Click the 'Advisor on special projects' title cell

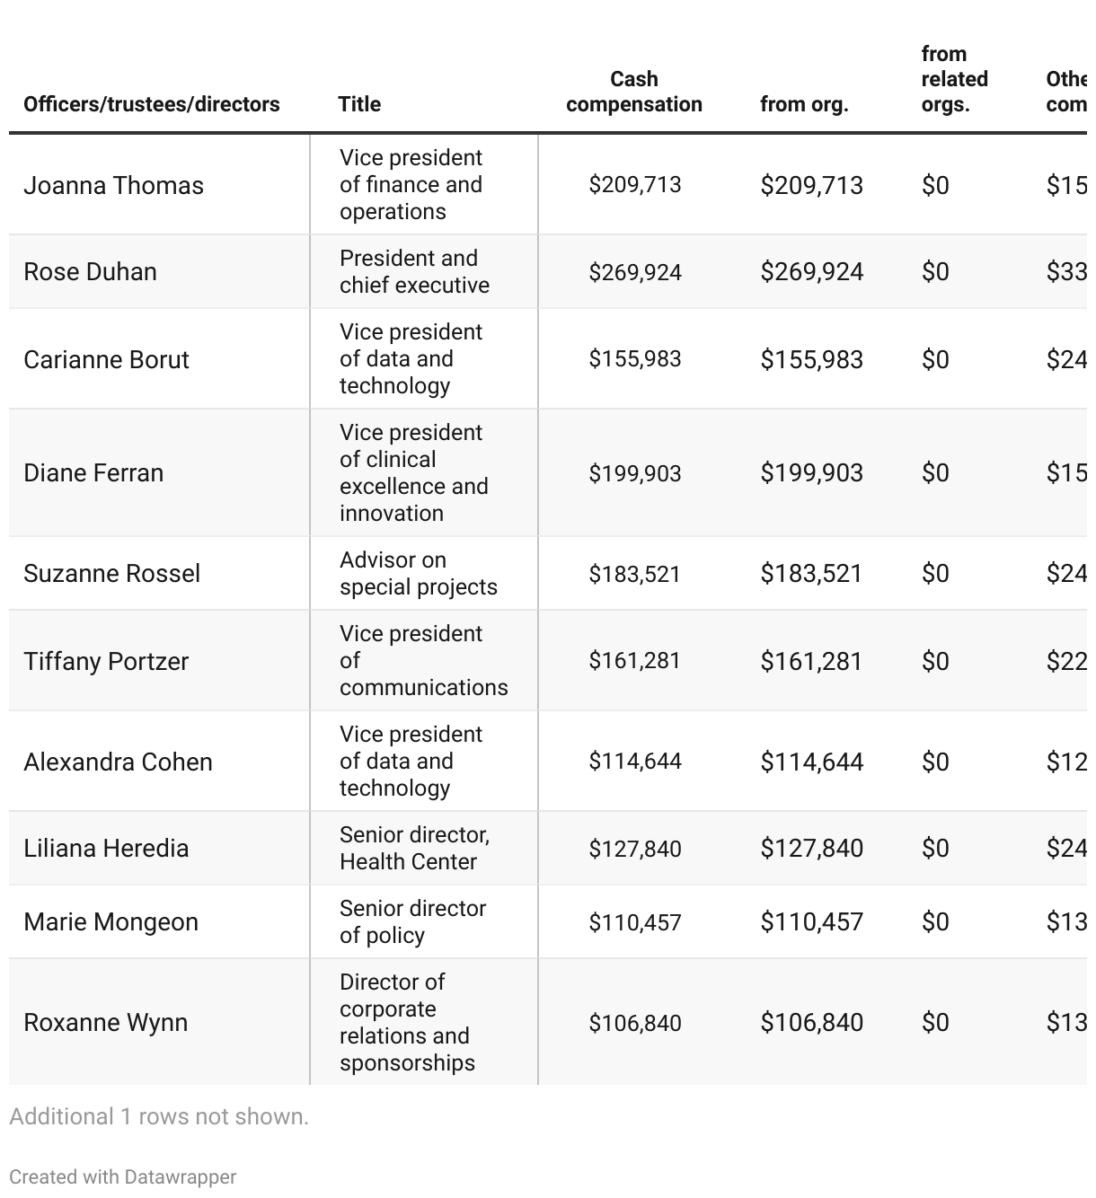(418, 573)
